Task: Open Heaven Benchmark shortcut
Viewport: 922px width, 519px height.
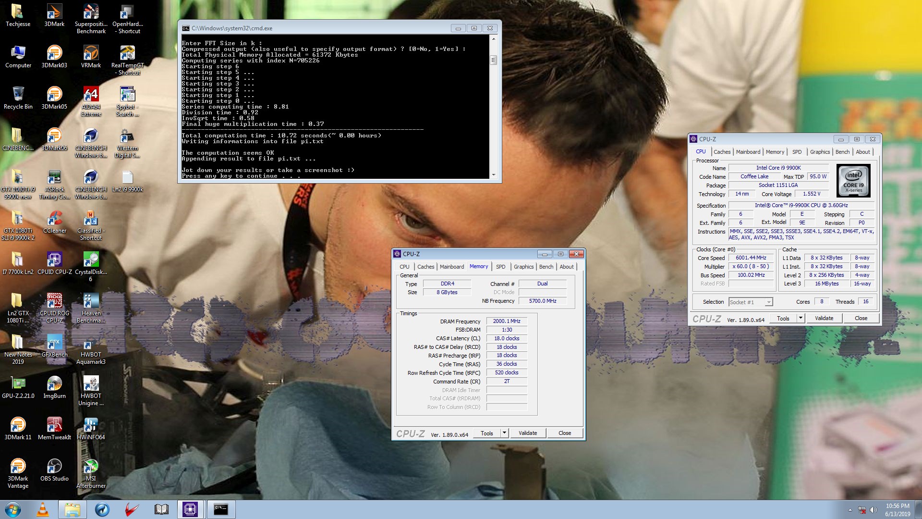Action: (91, 308)
